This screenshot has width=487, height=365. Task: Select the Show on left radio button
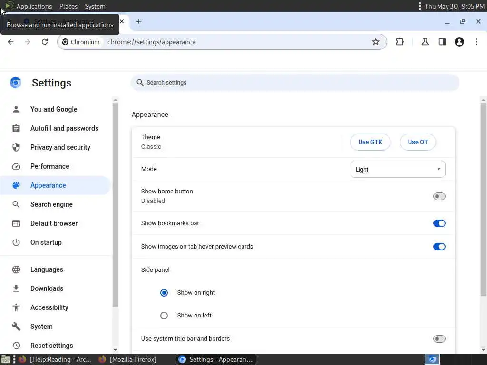pos(164,316)
